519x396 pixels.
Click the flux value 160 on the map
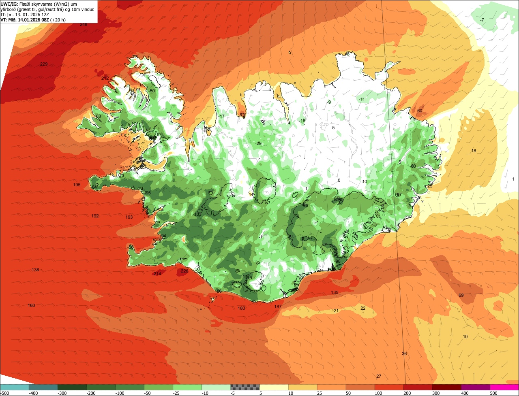point(31,305)
